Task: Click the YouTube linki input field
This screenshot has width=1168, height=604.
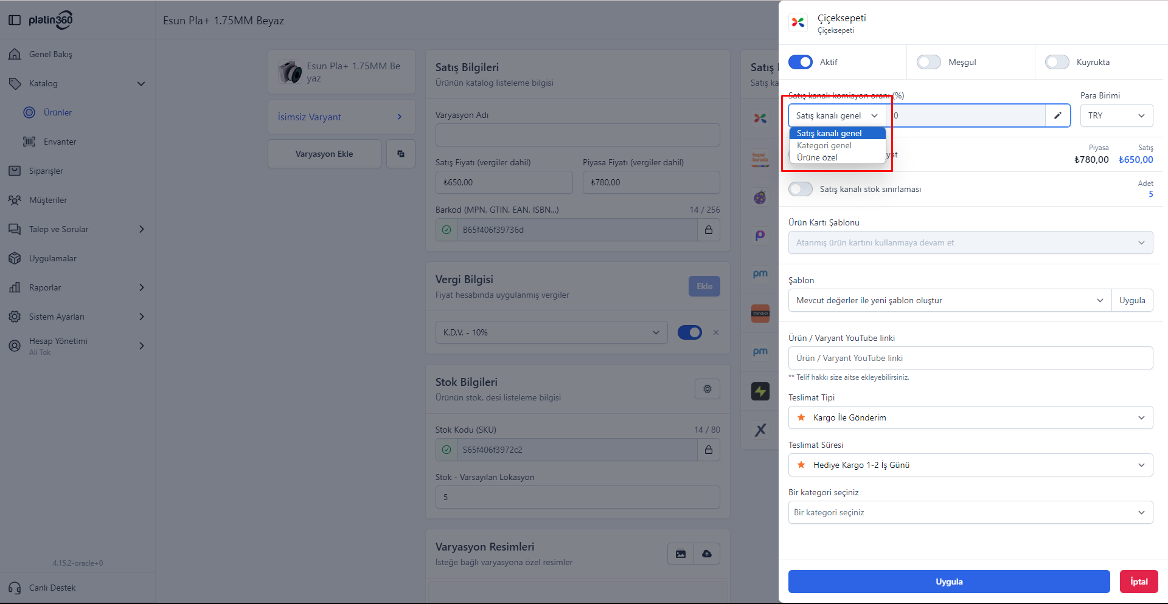Action: (x=971, y=358)
